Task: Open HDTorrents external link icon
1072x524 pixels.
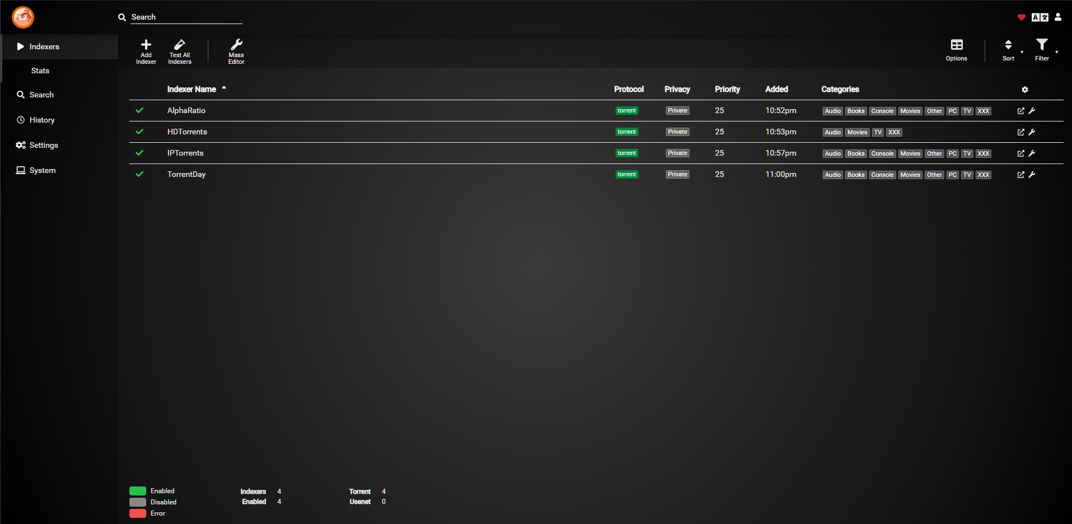Action: 1020,132
